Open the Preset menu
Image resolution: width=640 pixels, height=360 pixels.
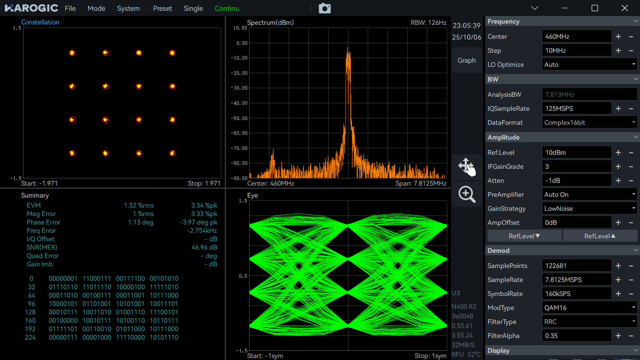(162, 8)
